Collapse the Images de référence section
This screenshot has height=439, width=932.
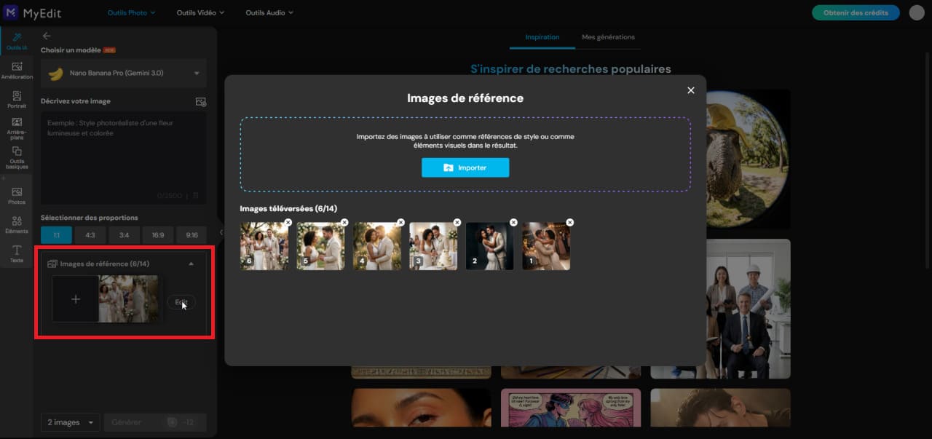[191, 263]
